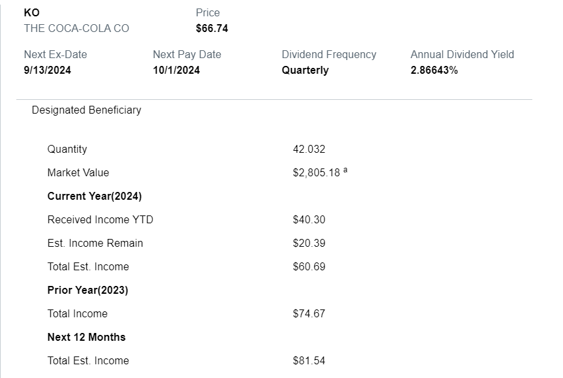Click the Current Year(2024) section heading
The width and height of the screenshot is (563, 378).
95,196
